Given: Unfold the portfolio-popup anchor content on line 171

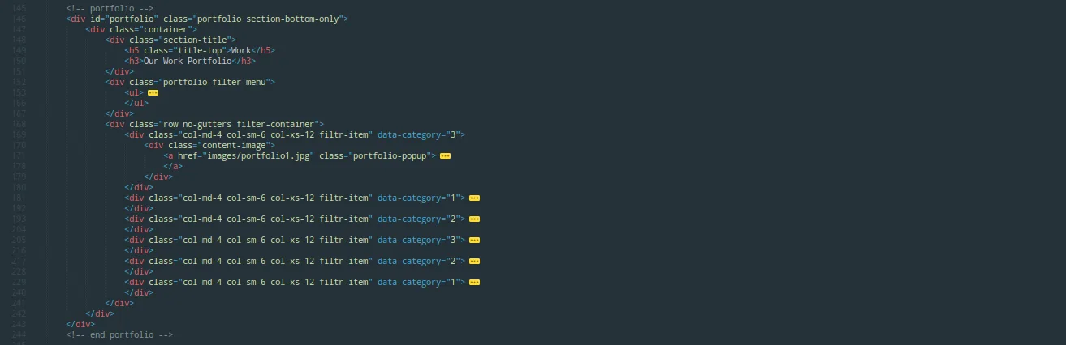Looking at the screenshot, I should 445,155.
